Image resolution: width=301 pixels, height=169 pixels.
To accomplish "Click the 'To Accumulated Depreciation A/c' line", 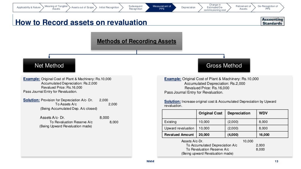I will [212, 145].
